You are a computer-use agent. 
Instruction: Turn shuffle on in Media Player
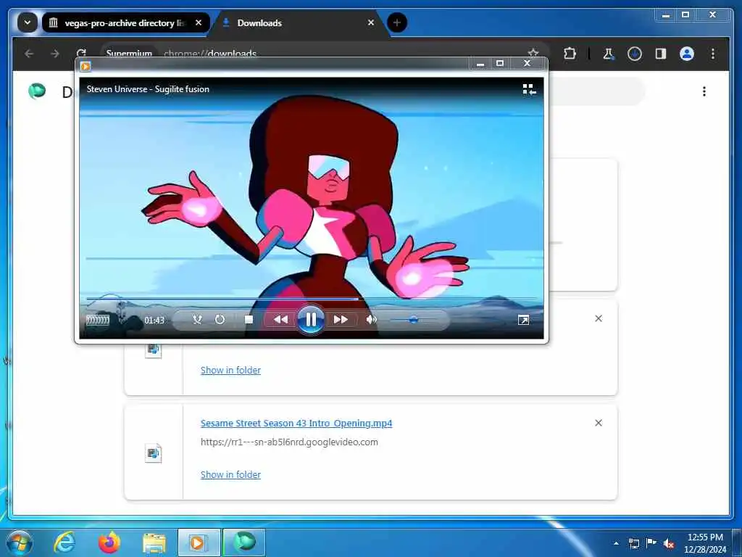(197, 320)
